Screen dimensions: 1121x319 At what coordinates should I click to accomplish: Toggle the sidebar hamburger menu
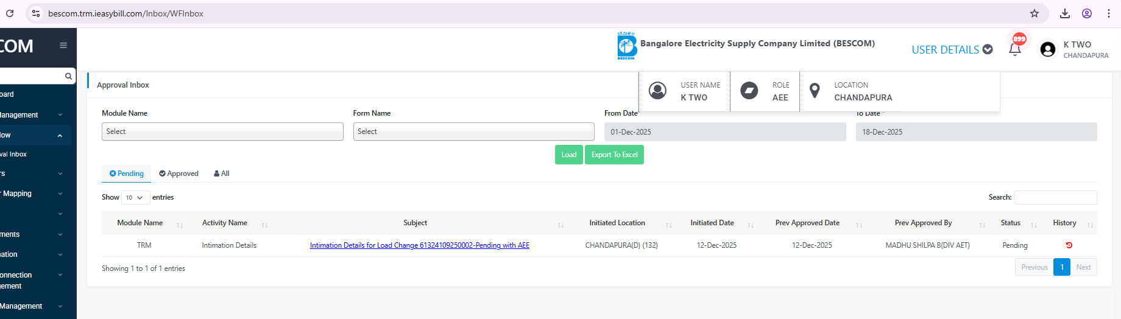click(63, 45)
